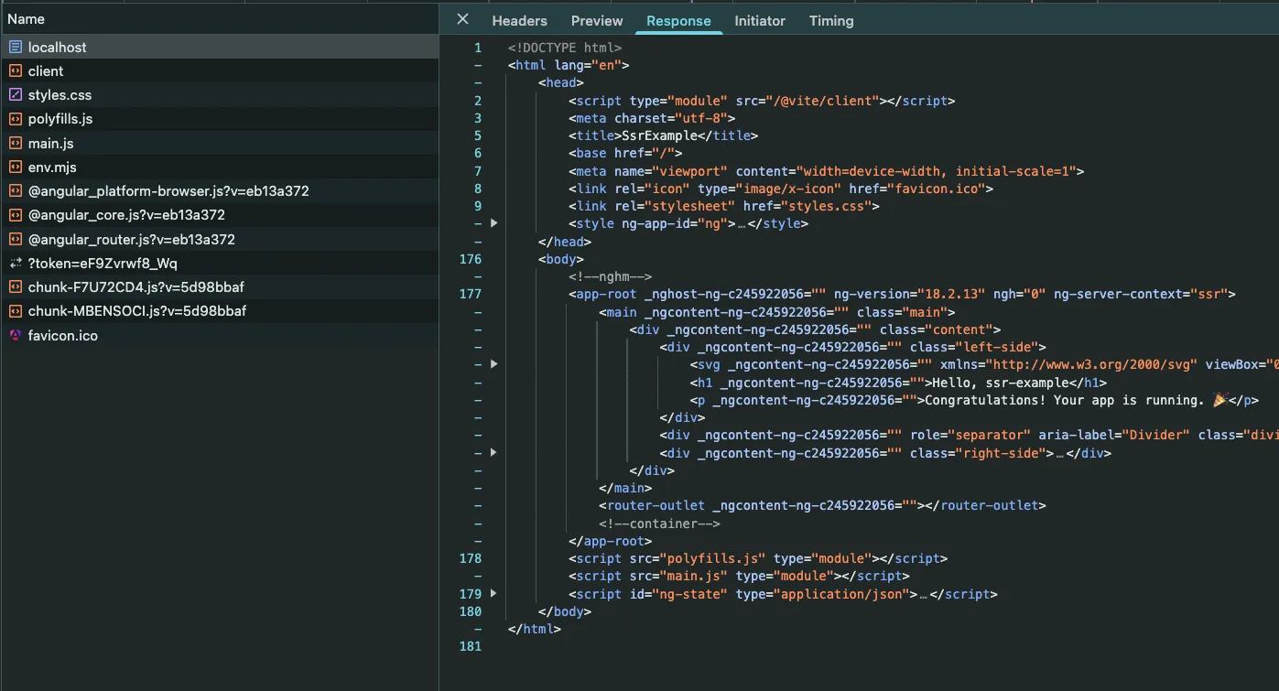Click the icon beside @angular_router.js
The width and height of the screenshot is (1279, 691).
16,239
